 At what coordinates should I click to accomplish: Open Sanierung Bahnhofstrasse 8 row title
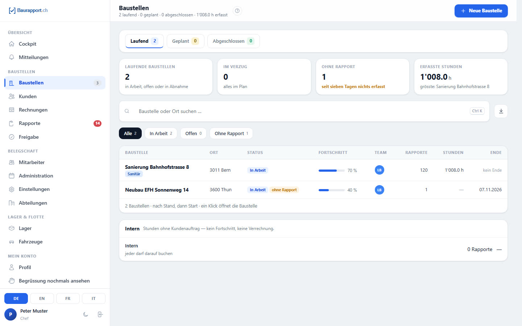coord(157,167)
